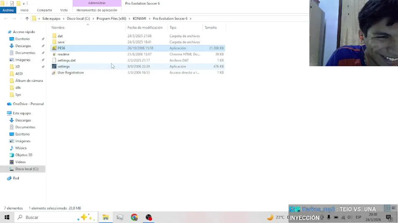Open the dlls folder in sidebar
Screen dimensions: 398x223
point(18,88)
